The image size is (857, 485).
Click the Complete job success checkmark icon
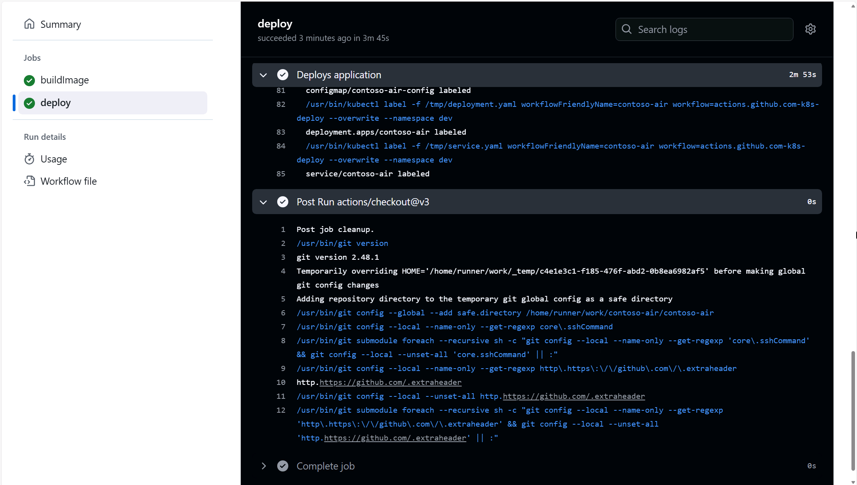coord(282,466)
